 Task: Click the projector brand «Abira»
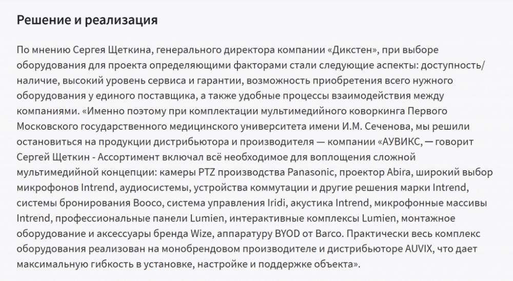coord(398,172)
